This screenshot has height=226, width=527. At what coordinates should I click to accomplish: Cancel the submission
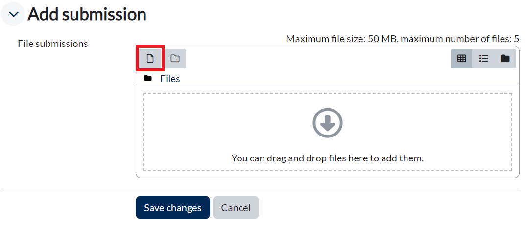coord(236,208)
